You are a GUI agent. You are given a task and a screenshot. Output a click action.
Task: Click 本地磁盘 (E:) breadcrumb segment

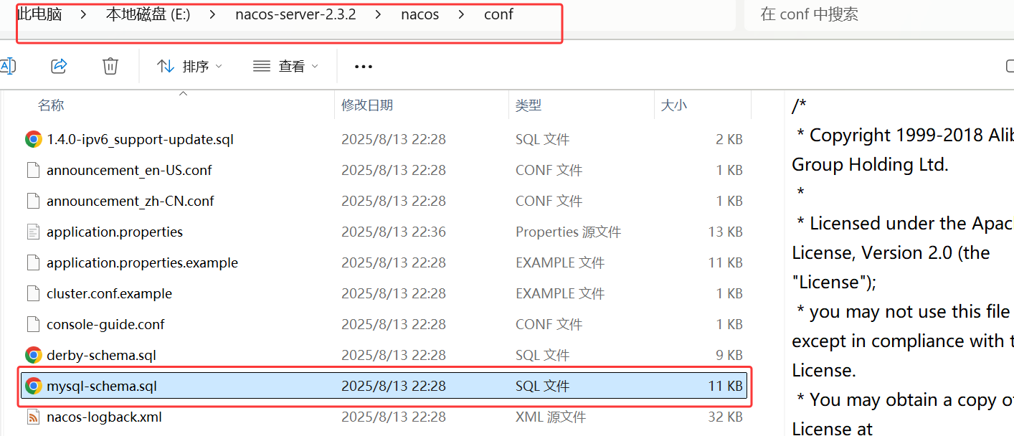pos(148,14)
